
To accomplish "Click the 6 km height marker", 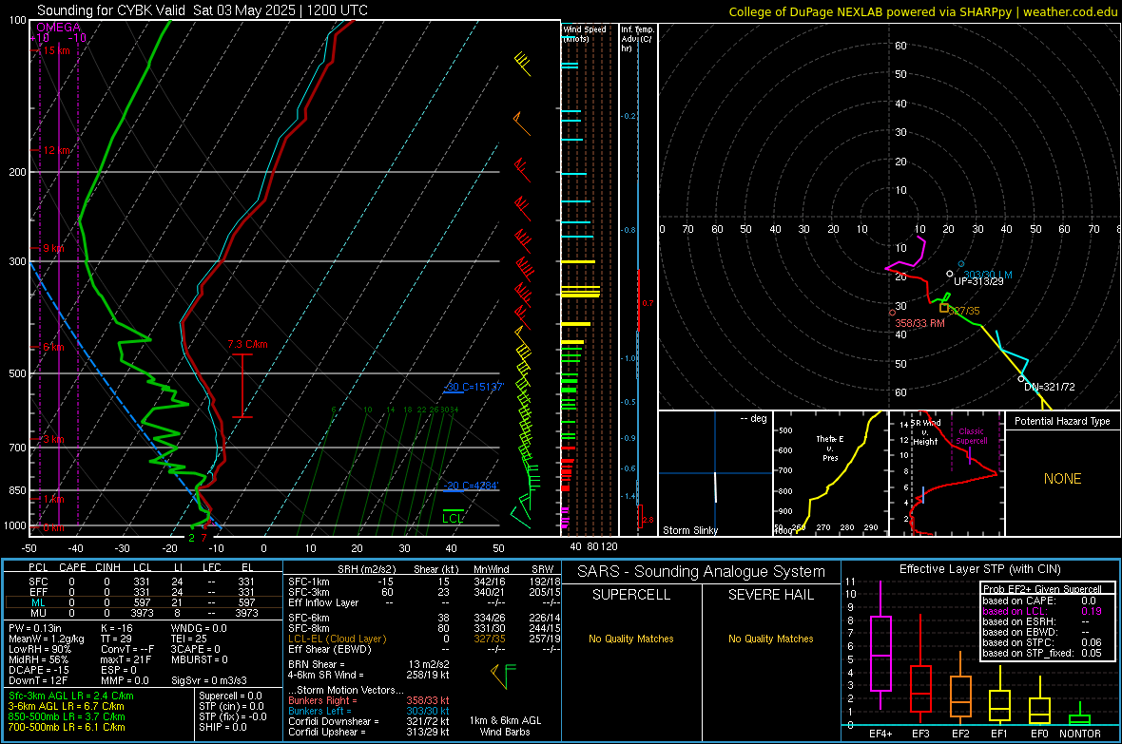I will pos(51,347).
